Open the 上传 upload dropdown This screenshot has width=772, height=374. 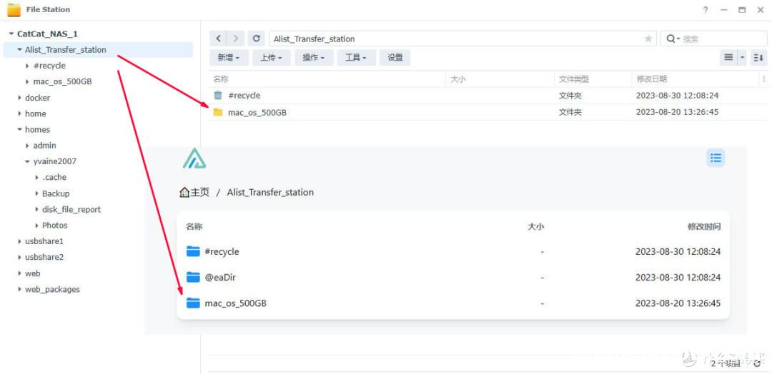[271, 58]
